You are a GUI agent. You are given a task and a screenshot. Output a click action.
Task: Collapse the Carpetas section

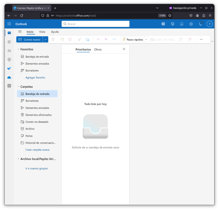18,87
